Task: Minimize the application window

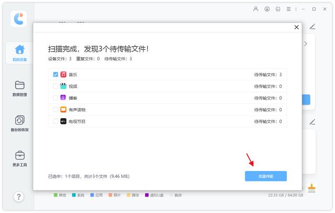Action: (303, 9)
